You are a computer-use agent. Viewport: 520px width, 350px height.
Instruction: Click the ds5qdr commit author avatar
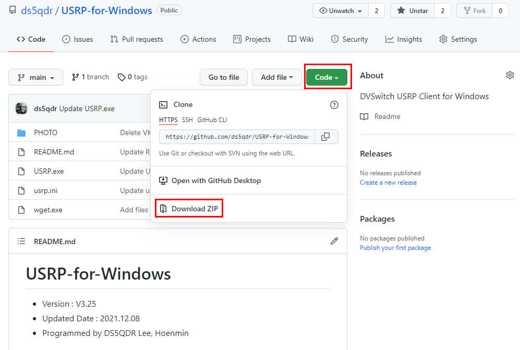click(x=21, y=108)
